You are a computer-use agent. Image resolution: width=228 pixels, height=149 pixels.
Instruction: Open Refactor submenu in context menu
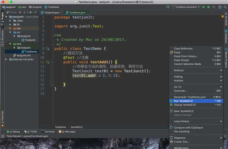coord(196,71)
